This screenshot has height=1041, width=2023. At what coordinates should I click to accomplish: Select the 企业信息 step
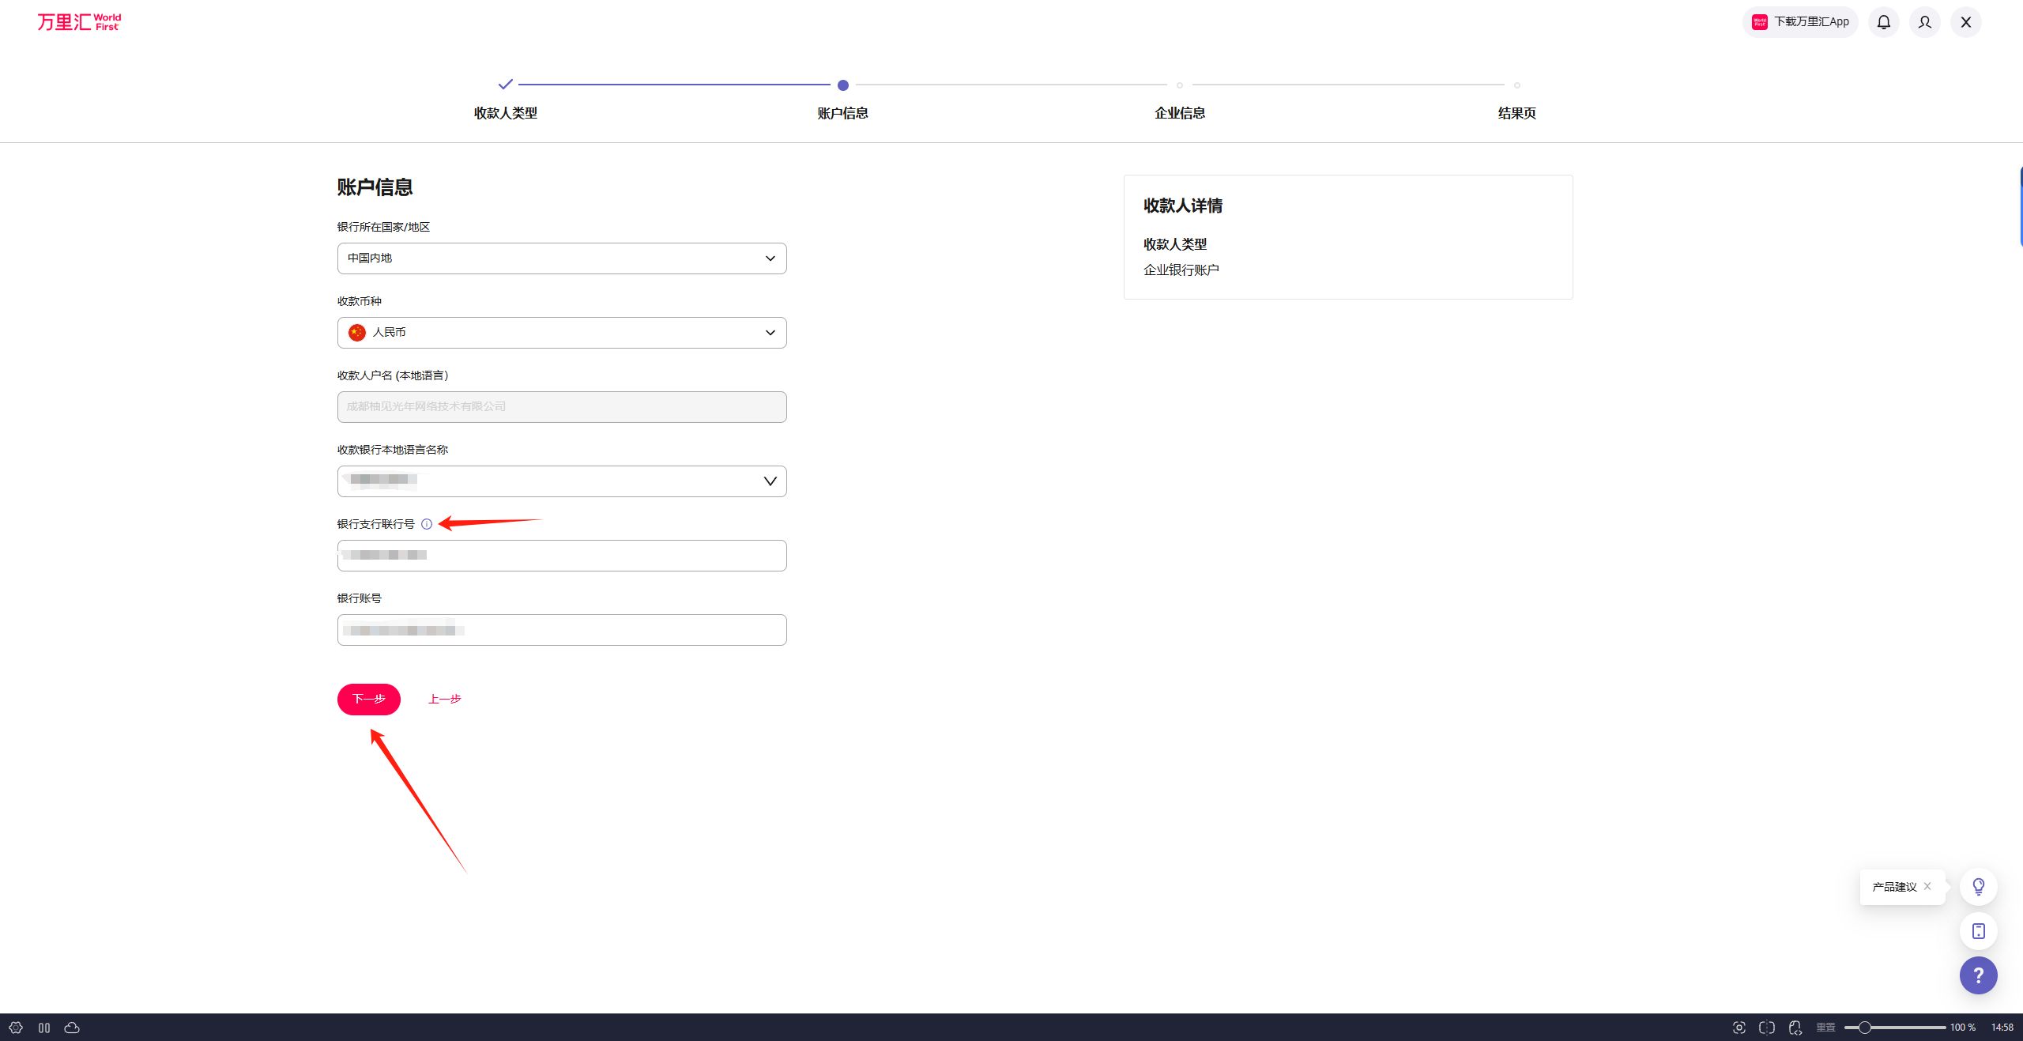(x=1180, y=113)
